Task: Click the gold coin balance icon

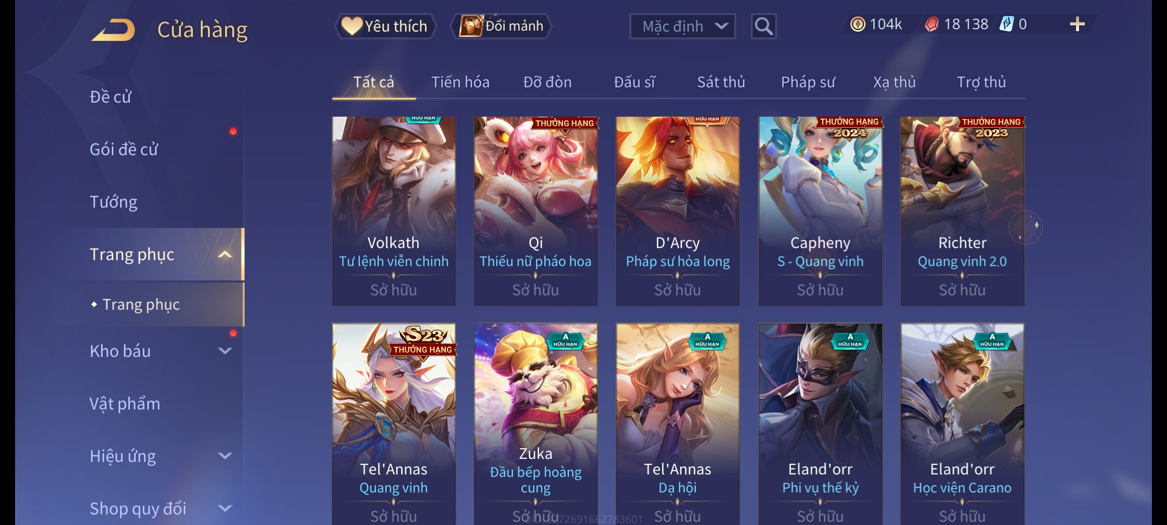Action: (858, 24)
